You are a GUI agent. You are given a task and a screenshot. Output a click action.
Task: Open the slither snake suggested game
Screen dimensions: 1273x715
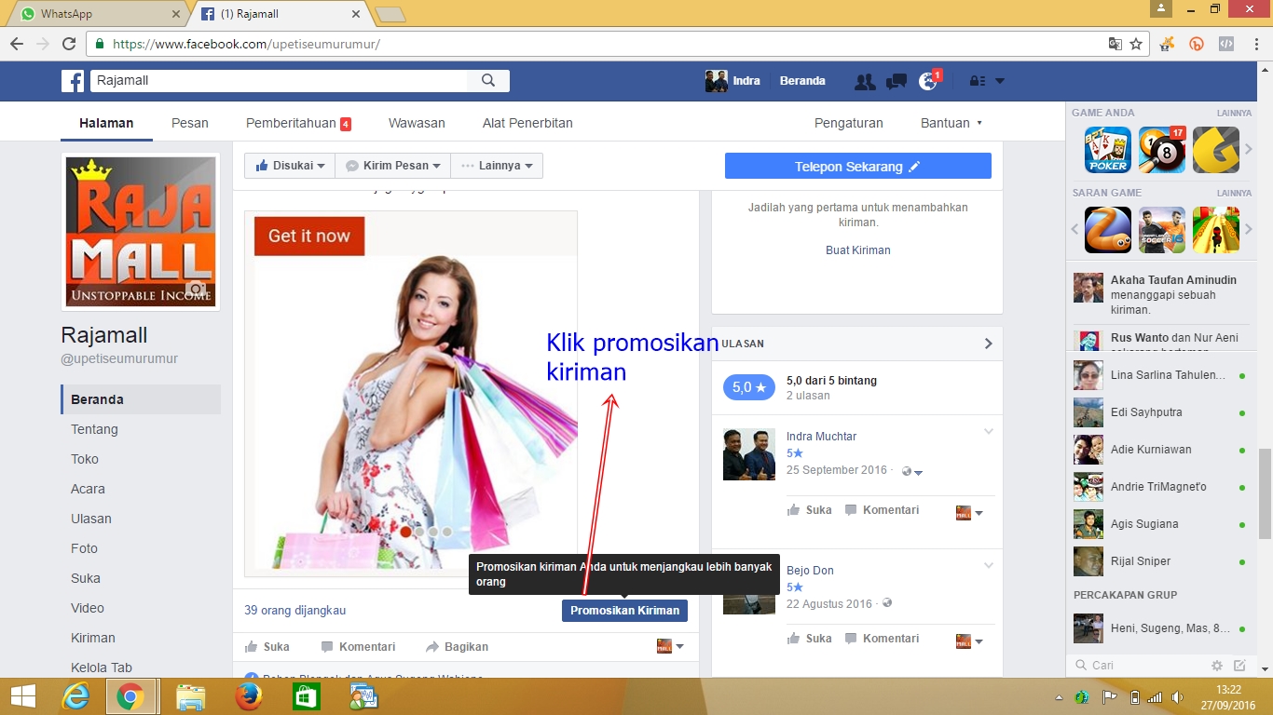pos(1107,230)
